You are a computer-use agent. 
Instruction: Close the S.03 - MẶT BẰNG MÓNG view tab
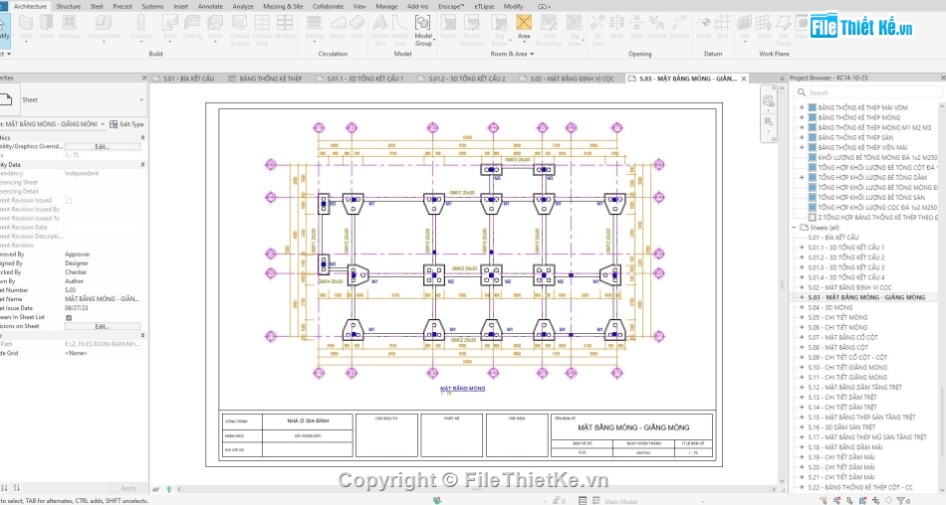[x=744, y=79]
